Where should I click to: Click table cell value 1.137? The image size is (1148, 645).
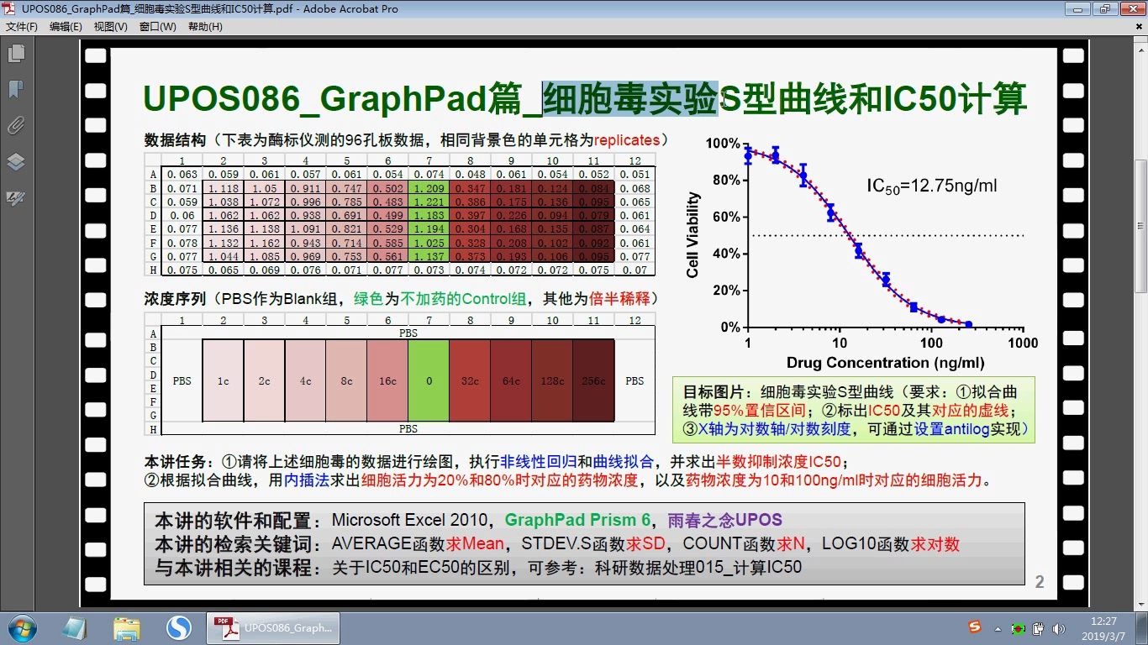[x=429, y=256]
